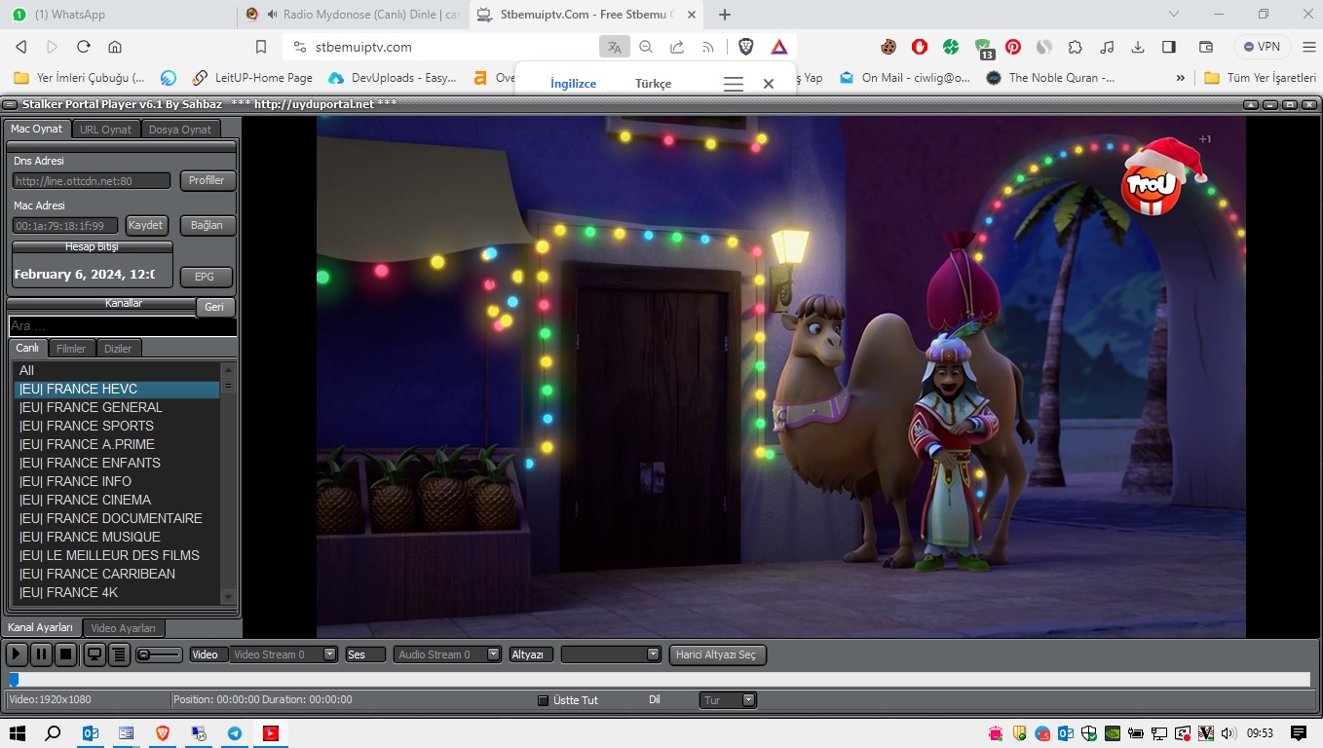Click the cookie extension icon

(x=888, y=47)
